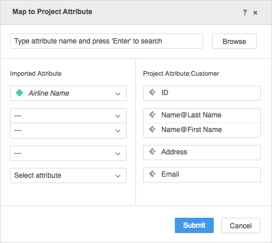Click the green diamond icon beside Airline Name
Image resolution: width=272 pixels, height=243 pixels.
[19, 93]
